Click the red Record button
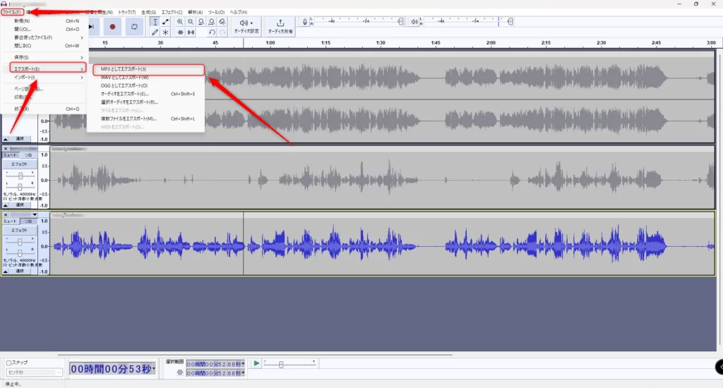 pos(113,26)
